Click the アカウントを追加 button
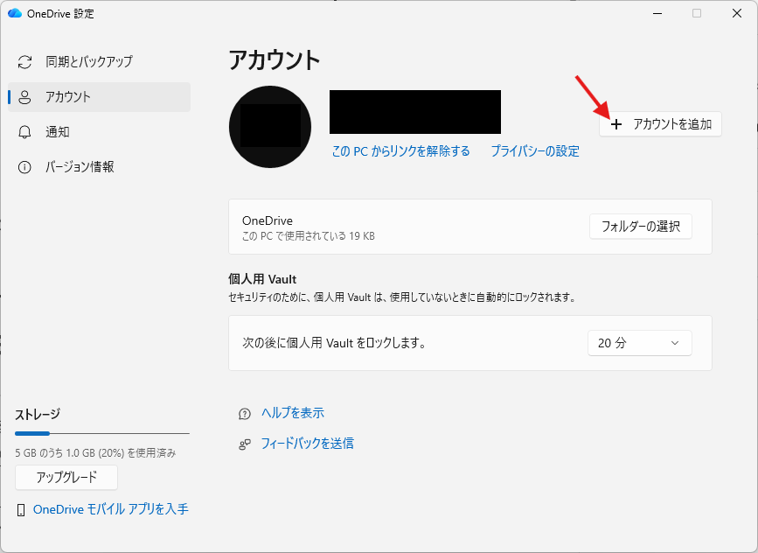The width and height of the screenshot is (758, 553). pos(660,124)
